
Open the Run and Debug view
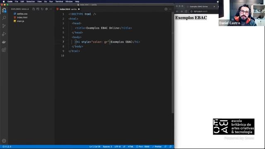tap(4, 34)
